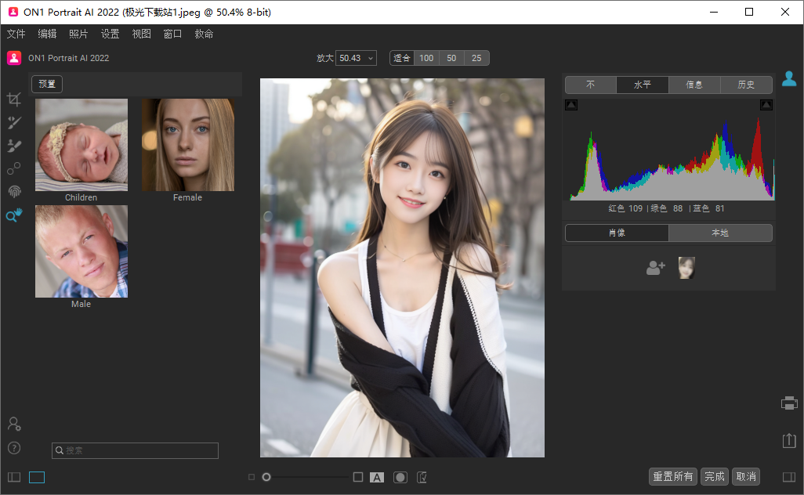The width and height of the screenshot is (804, 495).
Task: Click the add face icon
Action: pyautogui.click(x=655, y=268)
